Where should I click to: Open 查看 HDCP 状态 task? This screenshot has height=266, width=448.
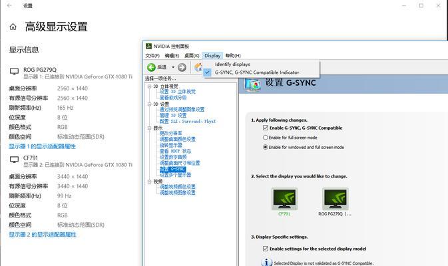coord(176,151)
